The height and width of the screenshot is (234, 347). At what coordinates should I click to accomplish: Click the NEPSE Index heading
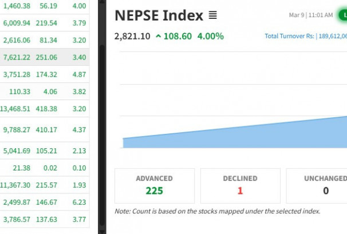point(159,15)
